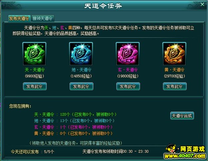Click the 40407.com 网页游戏 watermark logo
Viewport: 208px width, 161px height.
click(185, 152)
